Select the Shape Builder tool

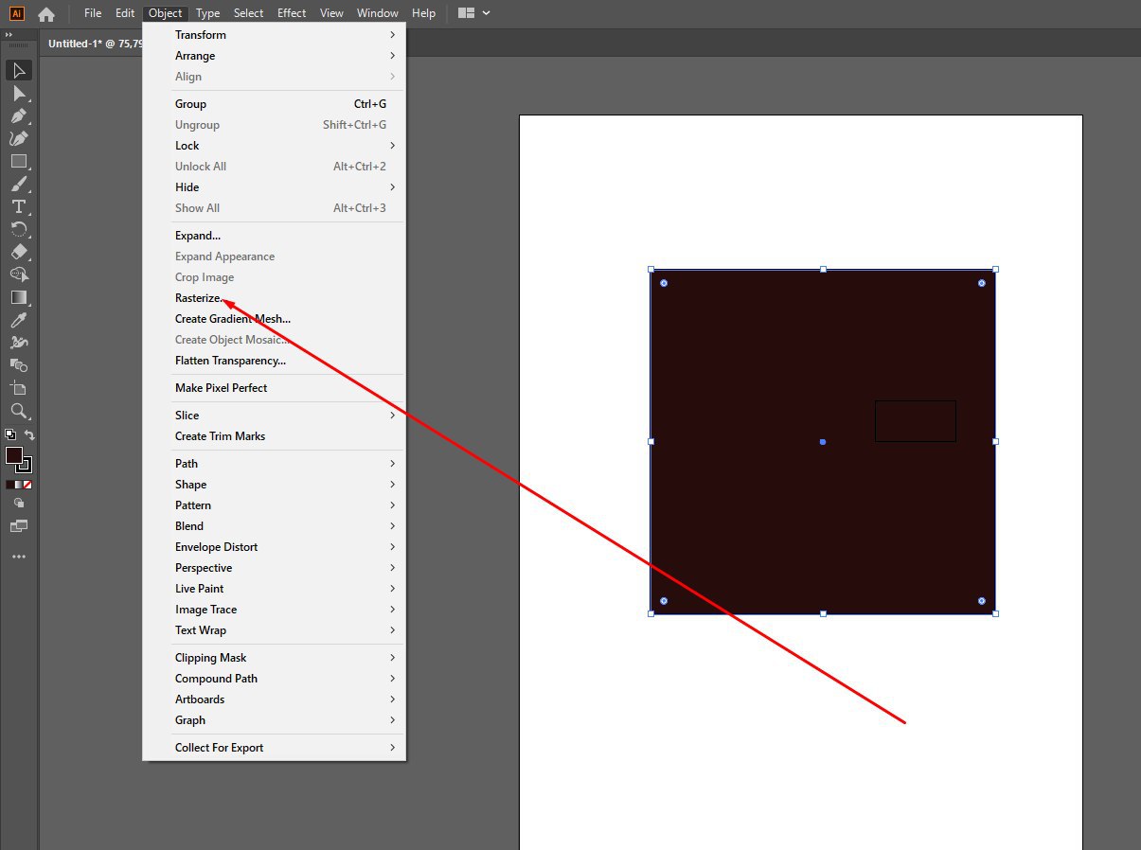coord(19,274)
